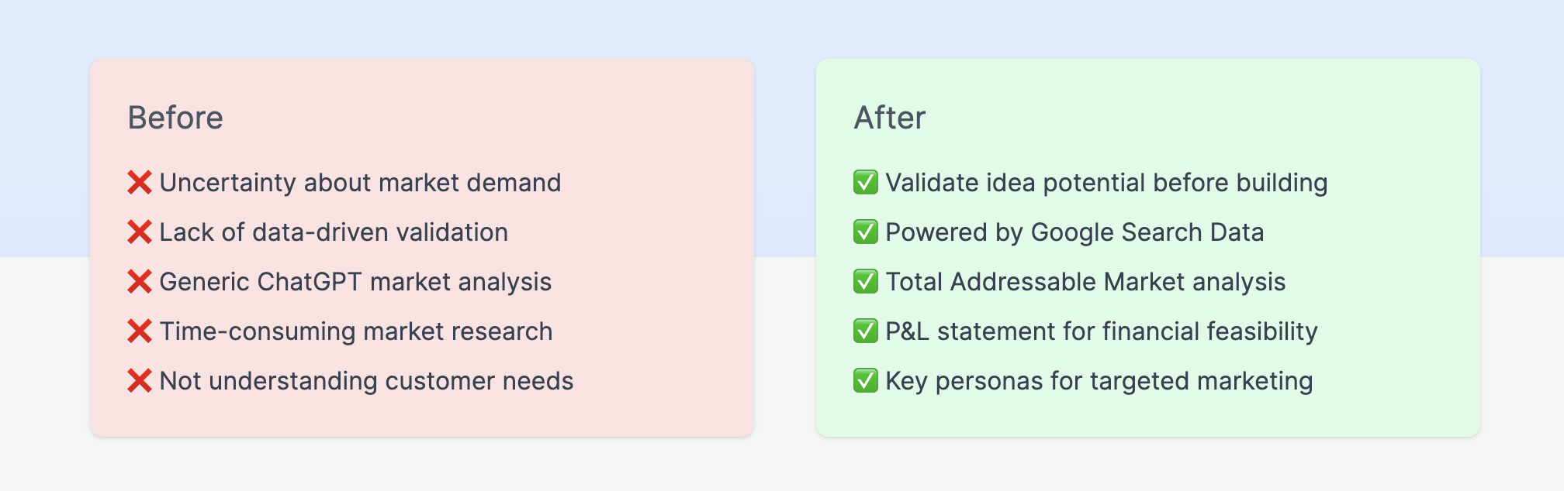Click the red X next to Not understanding customer needs
This screenshot has width=1564, height=491.
140,381
